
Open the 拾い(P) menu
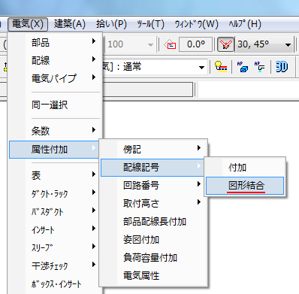111,24
